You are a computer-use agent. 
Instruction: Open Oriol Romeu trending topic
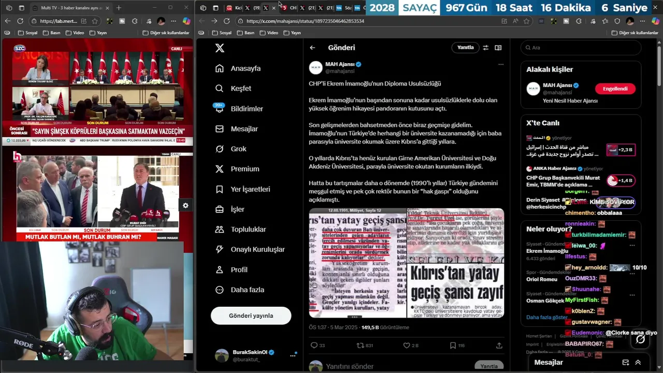point(542,279)
